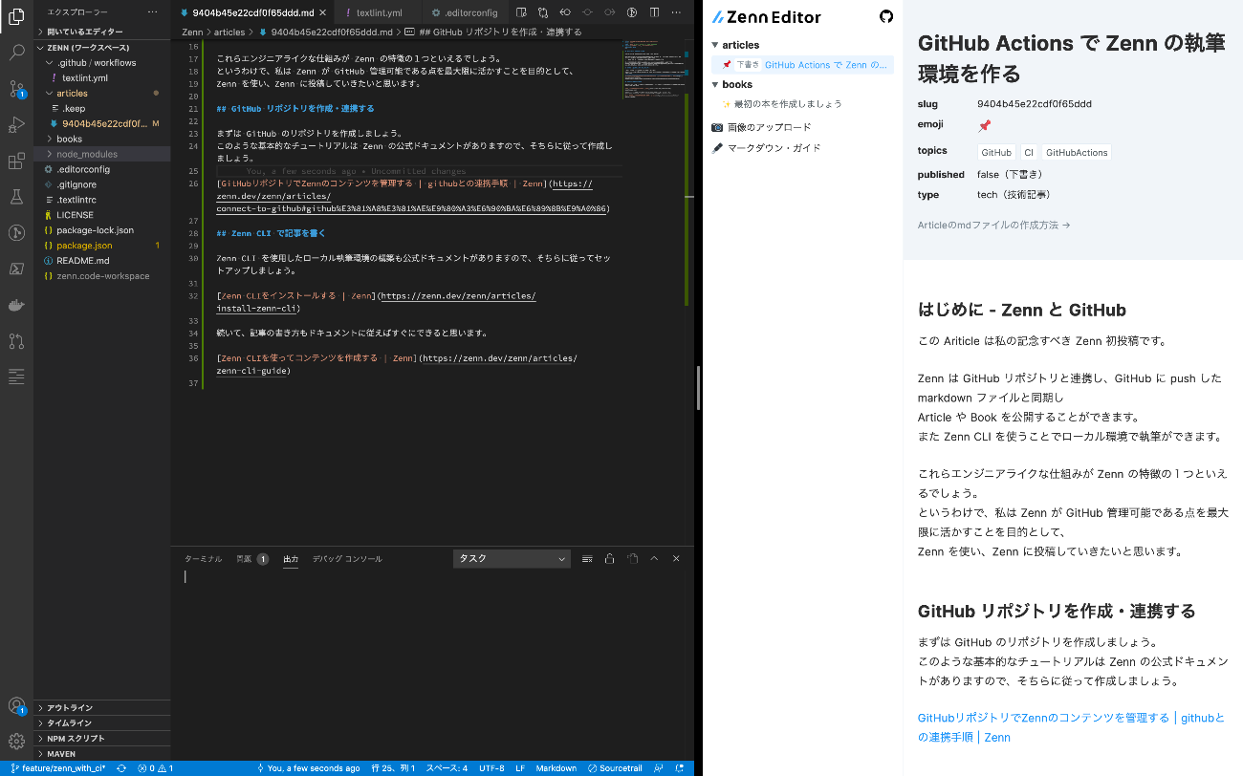The height and width of the screenshot is (776, 1243).
Task: Open errors and warnings count in status bar
Action: pyautogui.click(x=155, y=768)
